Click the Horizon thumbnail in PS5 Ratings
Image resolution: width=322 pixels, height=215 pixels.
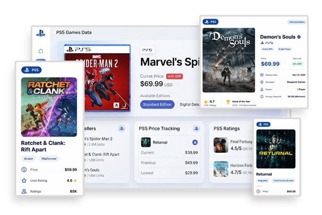click(x=221, y=169)
